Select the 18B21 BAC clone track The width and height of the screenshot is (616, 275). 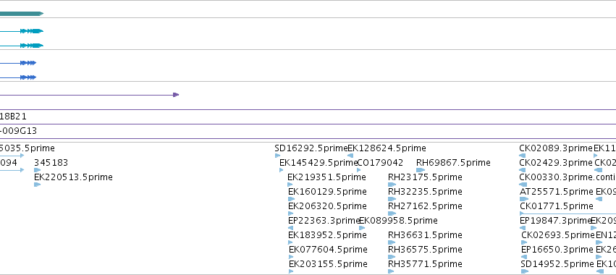(308, 117)
